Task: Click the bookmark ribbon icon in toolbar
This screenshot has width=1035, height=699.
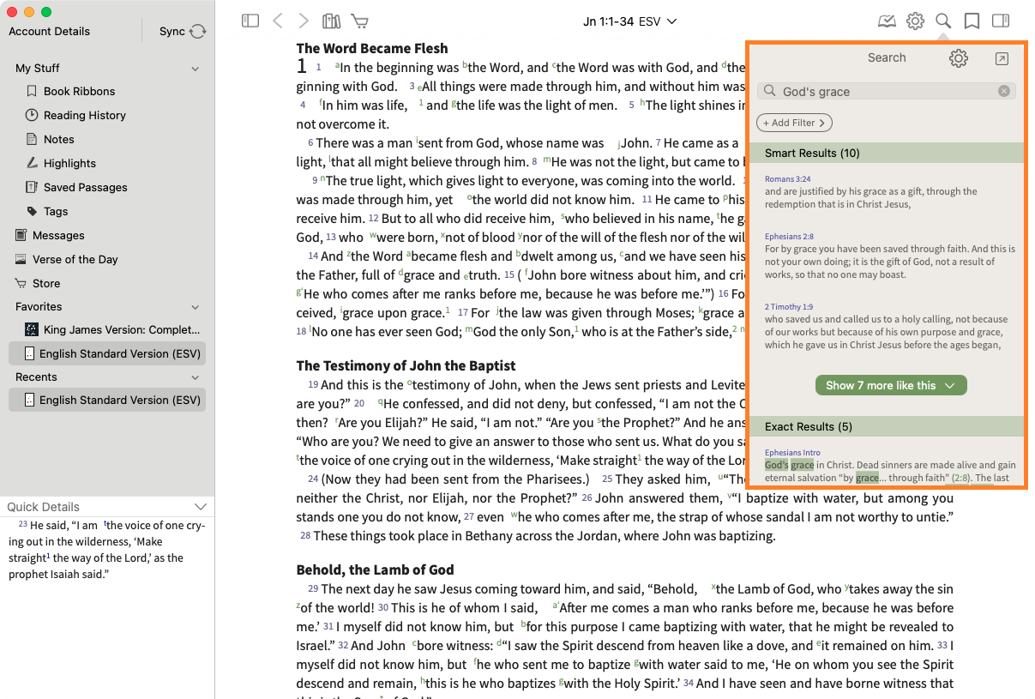Action: pyautogui.click(x=972, y=21)
